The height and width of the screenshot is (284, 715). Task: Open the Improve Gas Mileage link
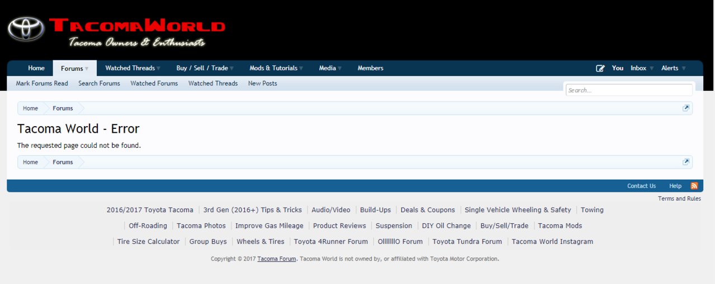(269, 225)
